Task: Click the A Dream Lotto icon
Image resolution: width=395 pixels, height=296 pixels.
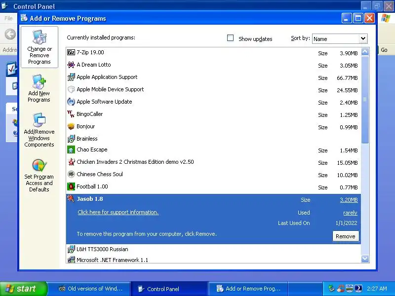Action: [71, 65]
